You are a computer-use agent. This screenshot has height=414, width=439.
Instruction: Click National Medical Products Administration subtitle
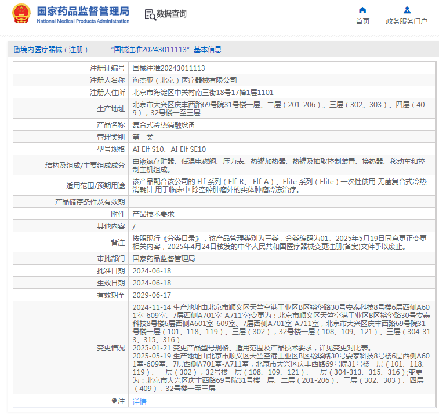[x=83, y=21]
